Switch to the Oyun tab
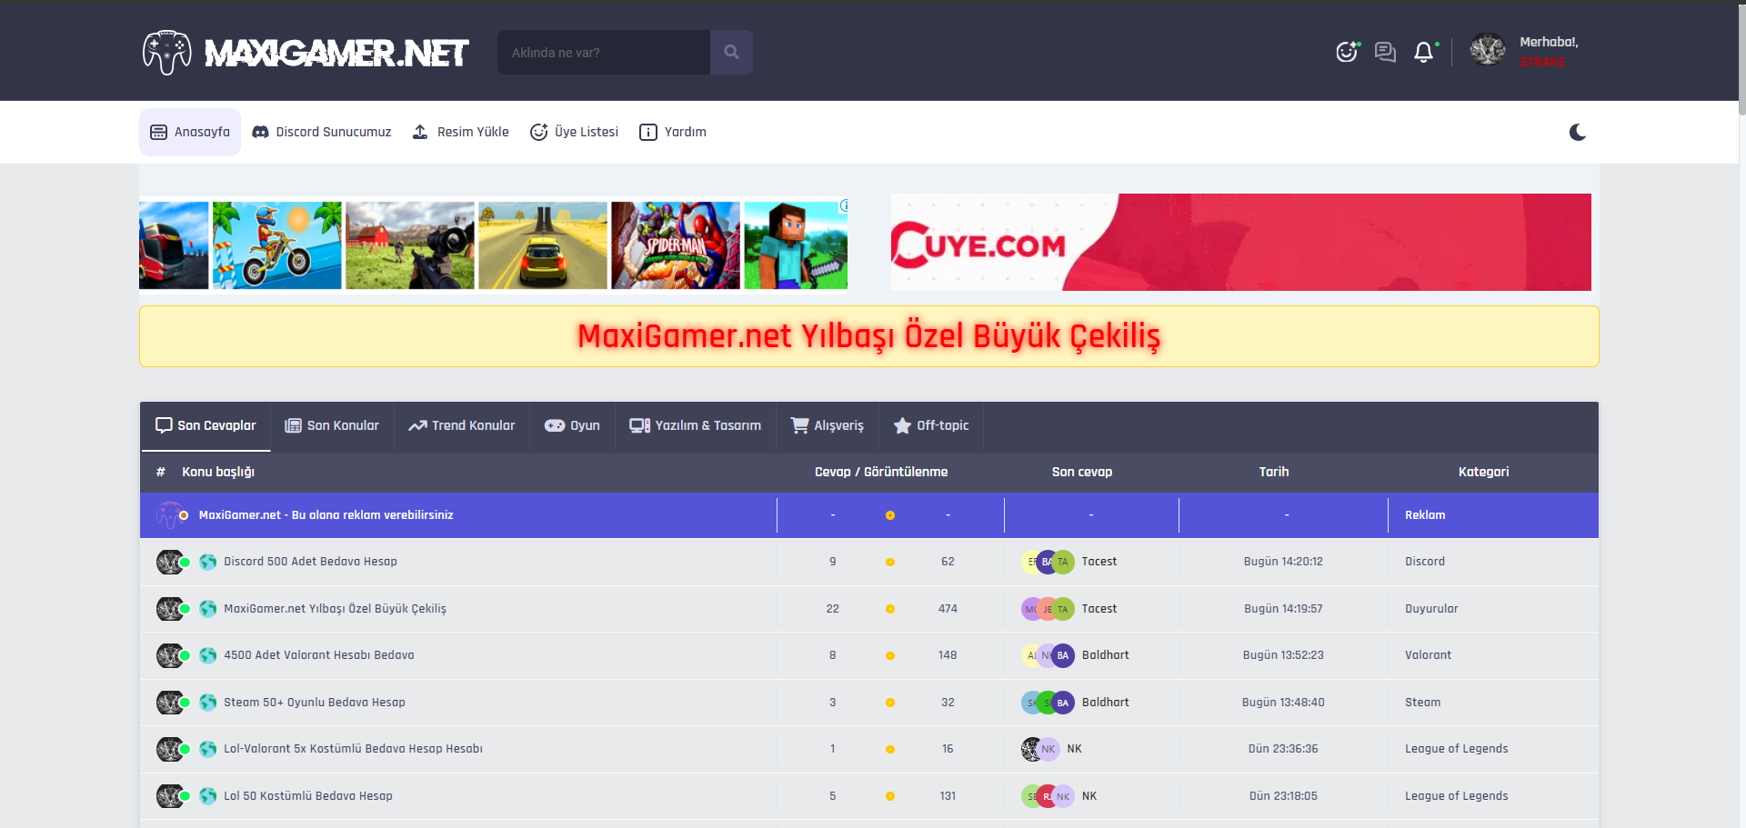The width and height of the screenshot is (1746, 828). pos(572,425)
